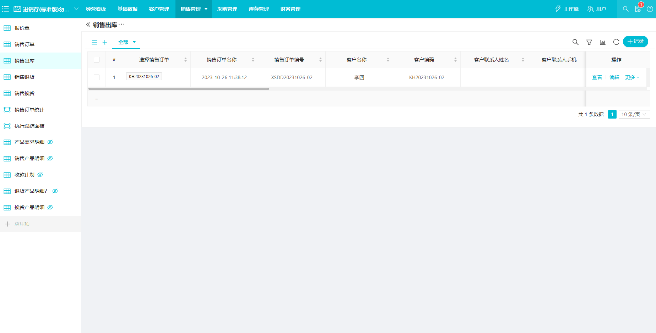Open the hamburger menu at top-left
The image size is (656, 333).
[x=5, y=9]
